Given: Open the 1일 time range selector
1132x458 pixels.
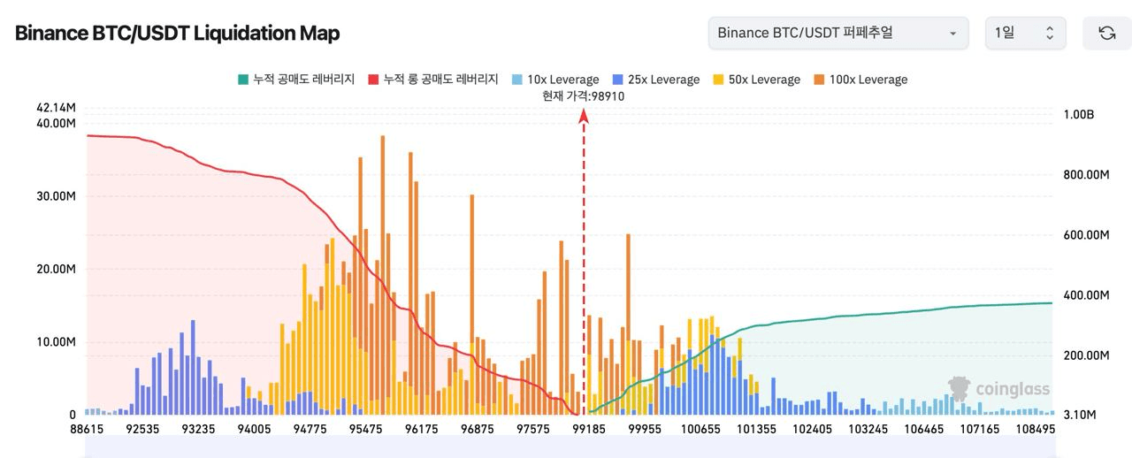Looking at the screenshot, I should 1025,33.
